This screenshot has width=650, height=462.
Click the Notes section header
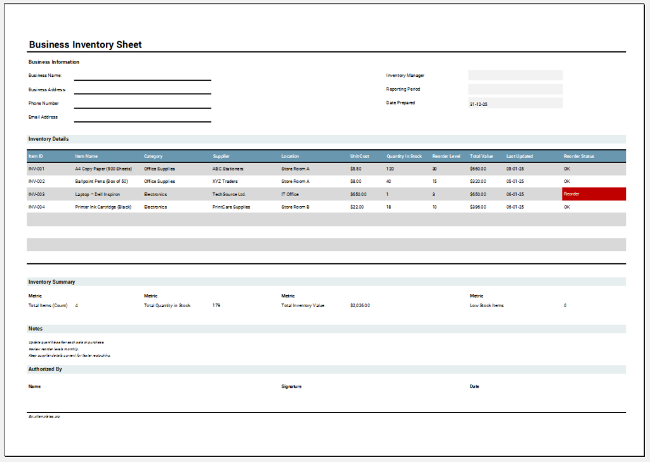click(x=34, y=328)
